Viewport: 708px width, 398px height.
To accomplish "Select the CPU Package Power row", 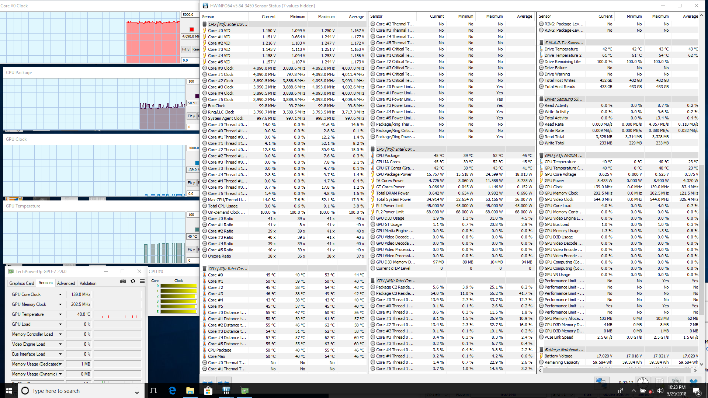I will click(x=452, y=175).
